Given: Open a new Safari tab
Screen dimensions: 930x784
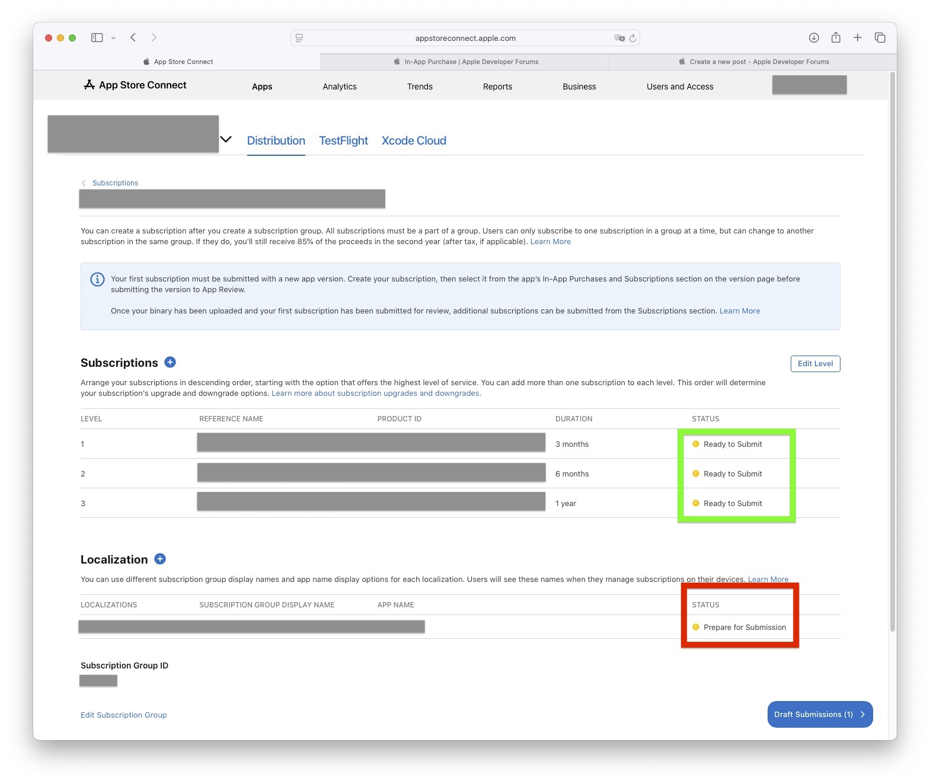Looking at the screenshot, I should [857, 37].
